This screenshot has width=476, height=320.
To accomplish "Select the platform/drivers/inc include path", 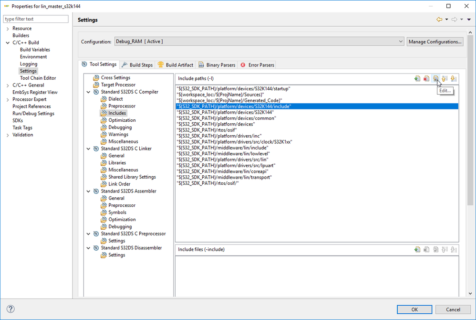I will [317, 136].
